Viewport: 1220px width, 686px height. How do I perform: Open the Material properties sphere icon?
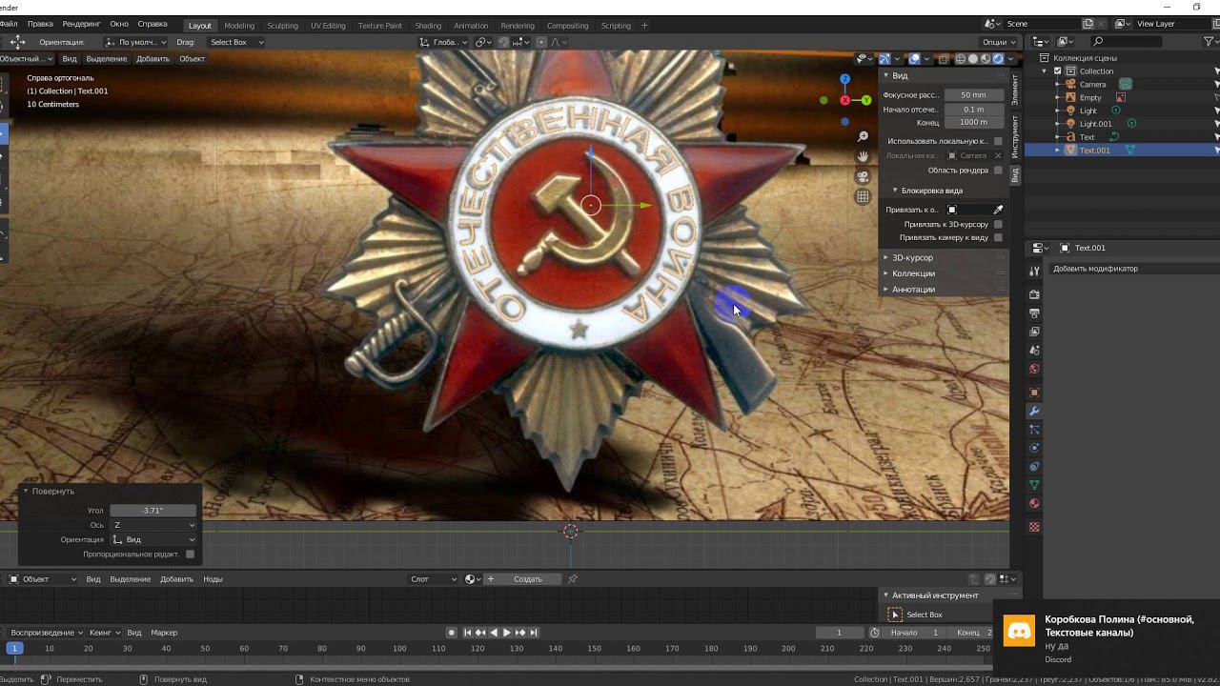(x=1034, y=504)
